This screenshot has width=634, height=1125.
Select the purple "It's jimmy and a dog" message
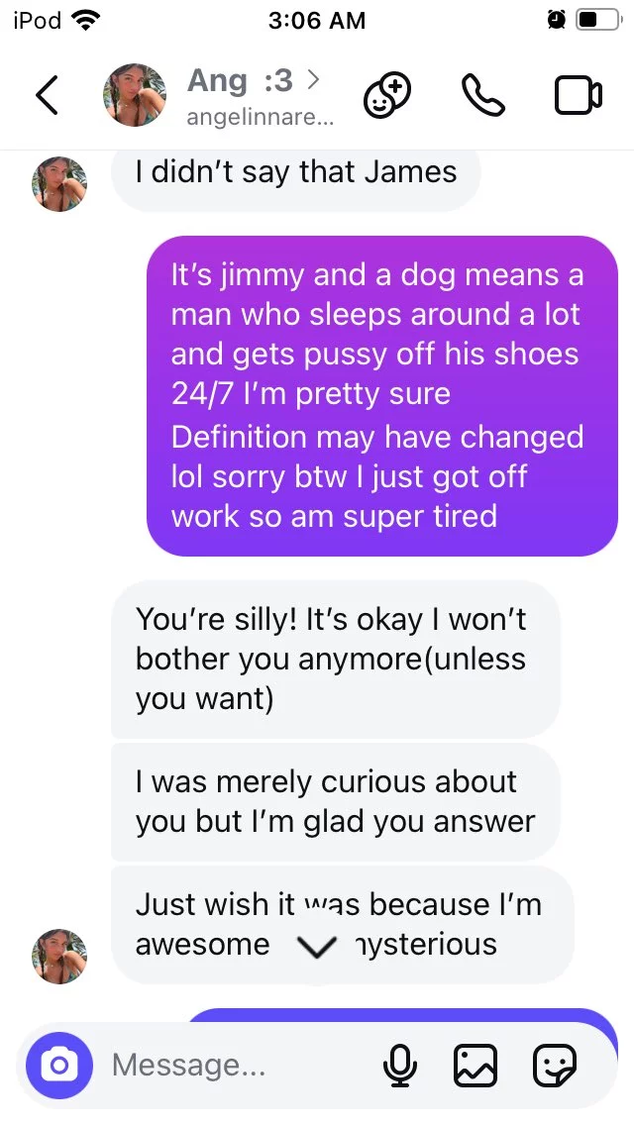[382, 395]
